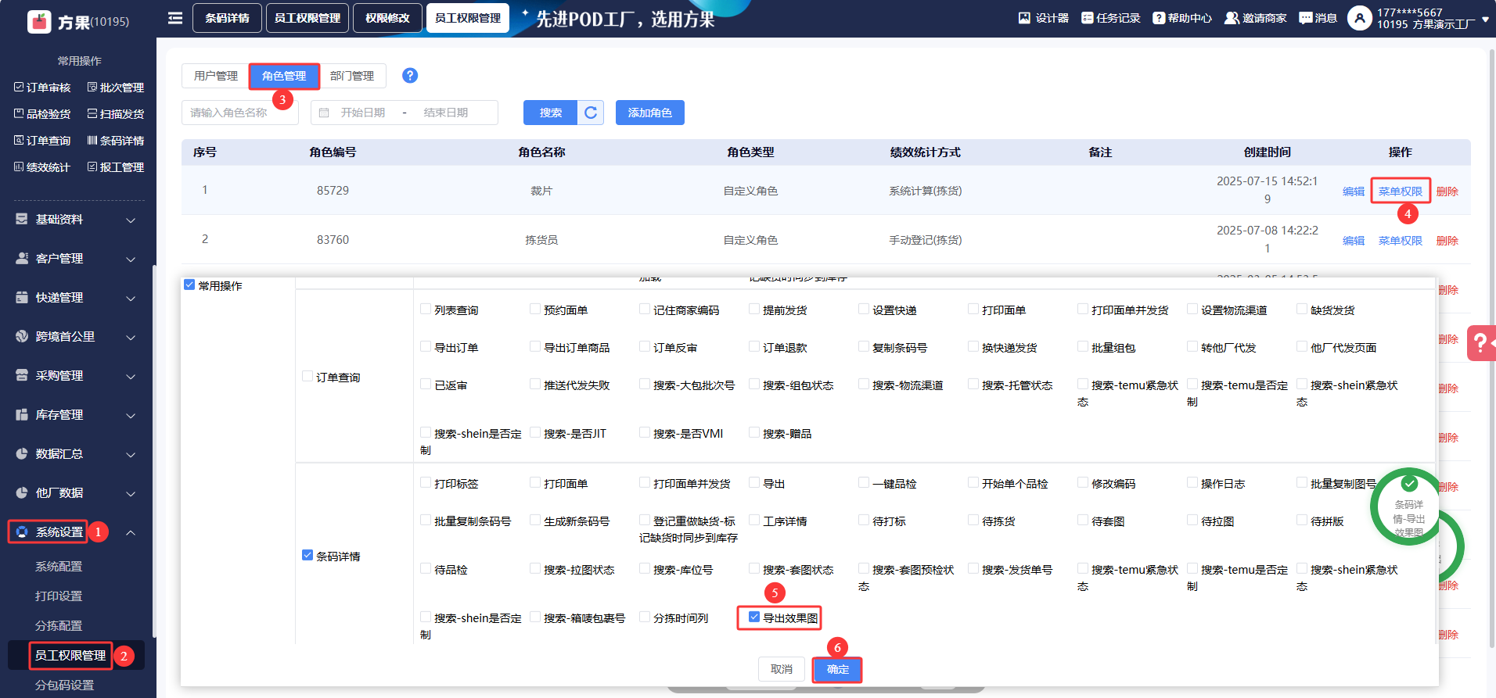Viewport: 1496px width, 698px height.
Task: Click the hamburger menu collapse icon
Action: (175, 18)
